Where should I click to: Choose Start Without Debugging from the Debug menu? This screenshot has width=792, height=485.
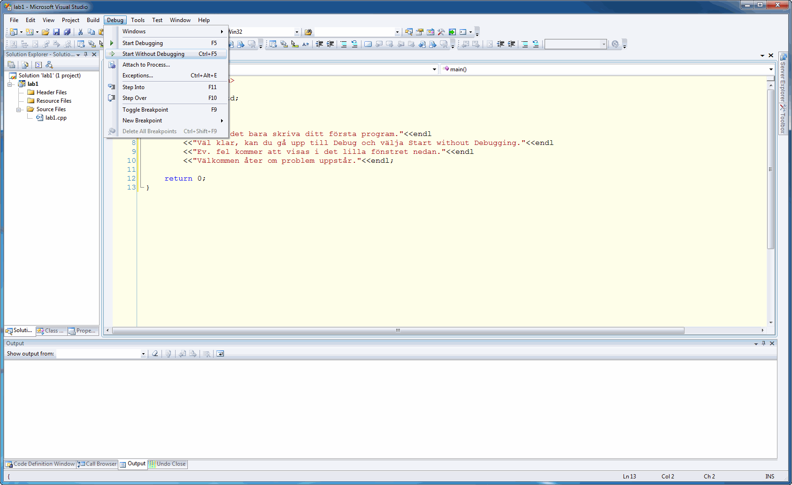(166, 54)
